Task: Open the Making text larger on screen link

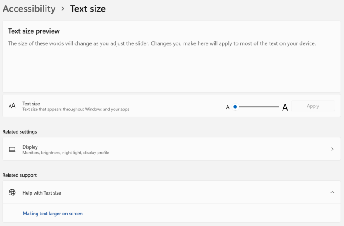Action: (x=52, y=213)
